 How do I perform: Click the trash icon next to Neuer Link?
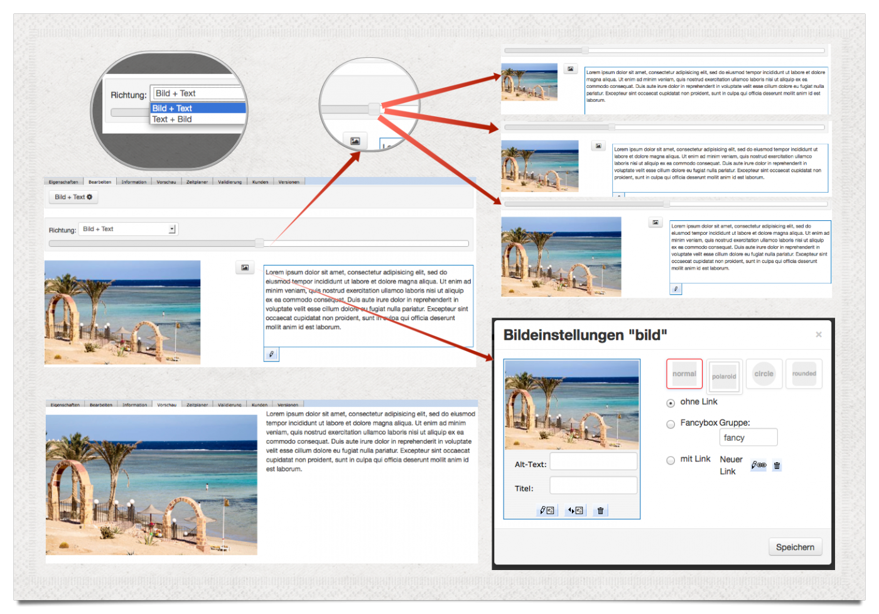[x=777, y=466]
